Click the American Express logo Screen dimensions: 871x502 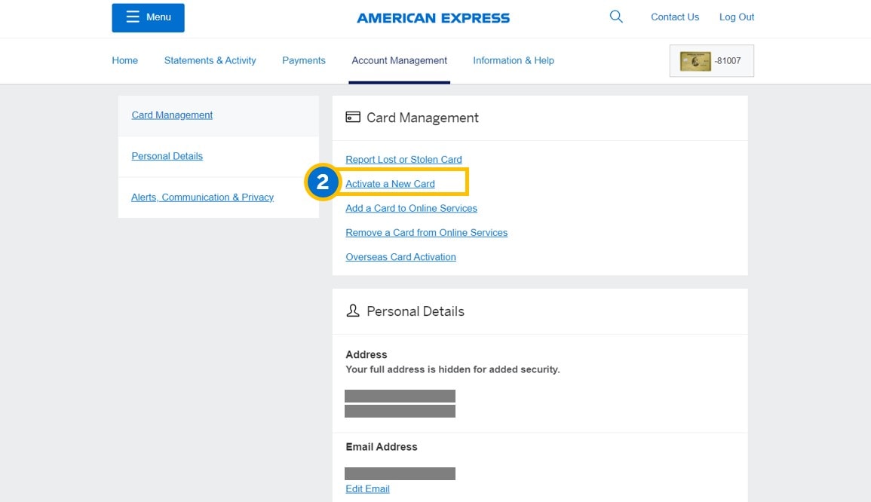point(433,17)
